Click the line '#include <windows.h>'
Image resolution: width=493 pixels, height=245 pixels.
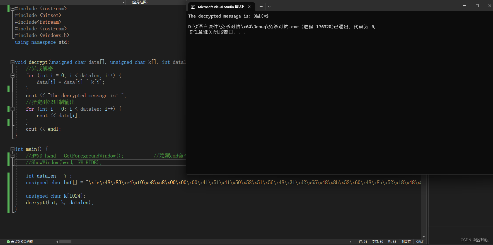[42, 35]
